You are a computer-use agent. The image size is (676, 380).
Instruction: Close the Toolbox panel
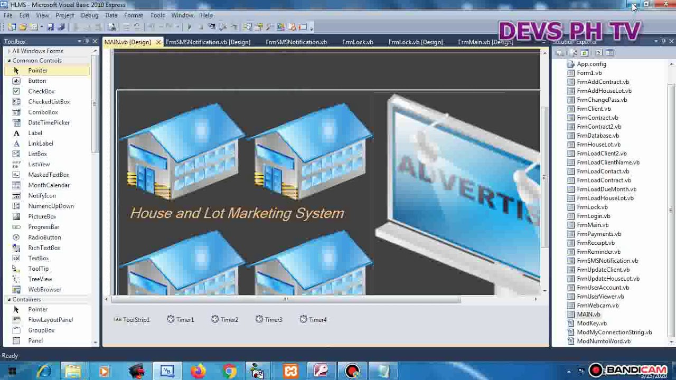(x=95, y=41)
